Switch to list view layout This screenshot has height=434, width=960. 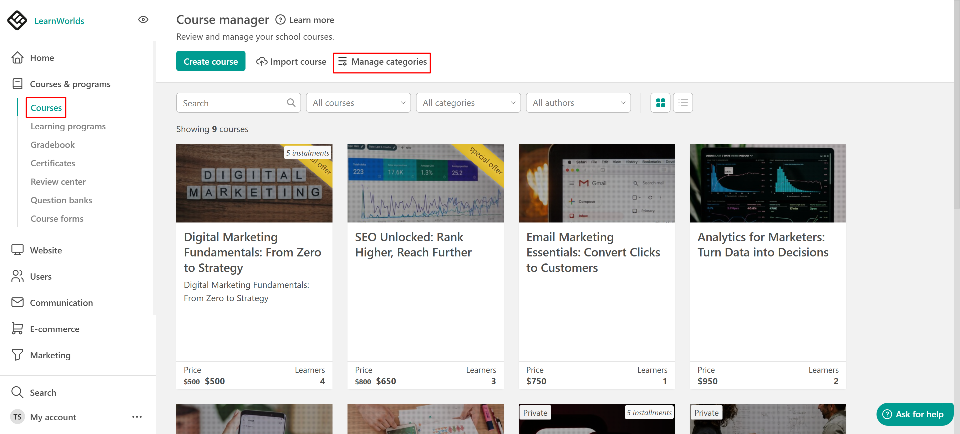683,103
